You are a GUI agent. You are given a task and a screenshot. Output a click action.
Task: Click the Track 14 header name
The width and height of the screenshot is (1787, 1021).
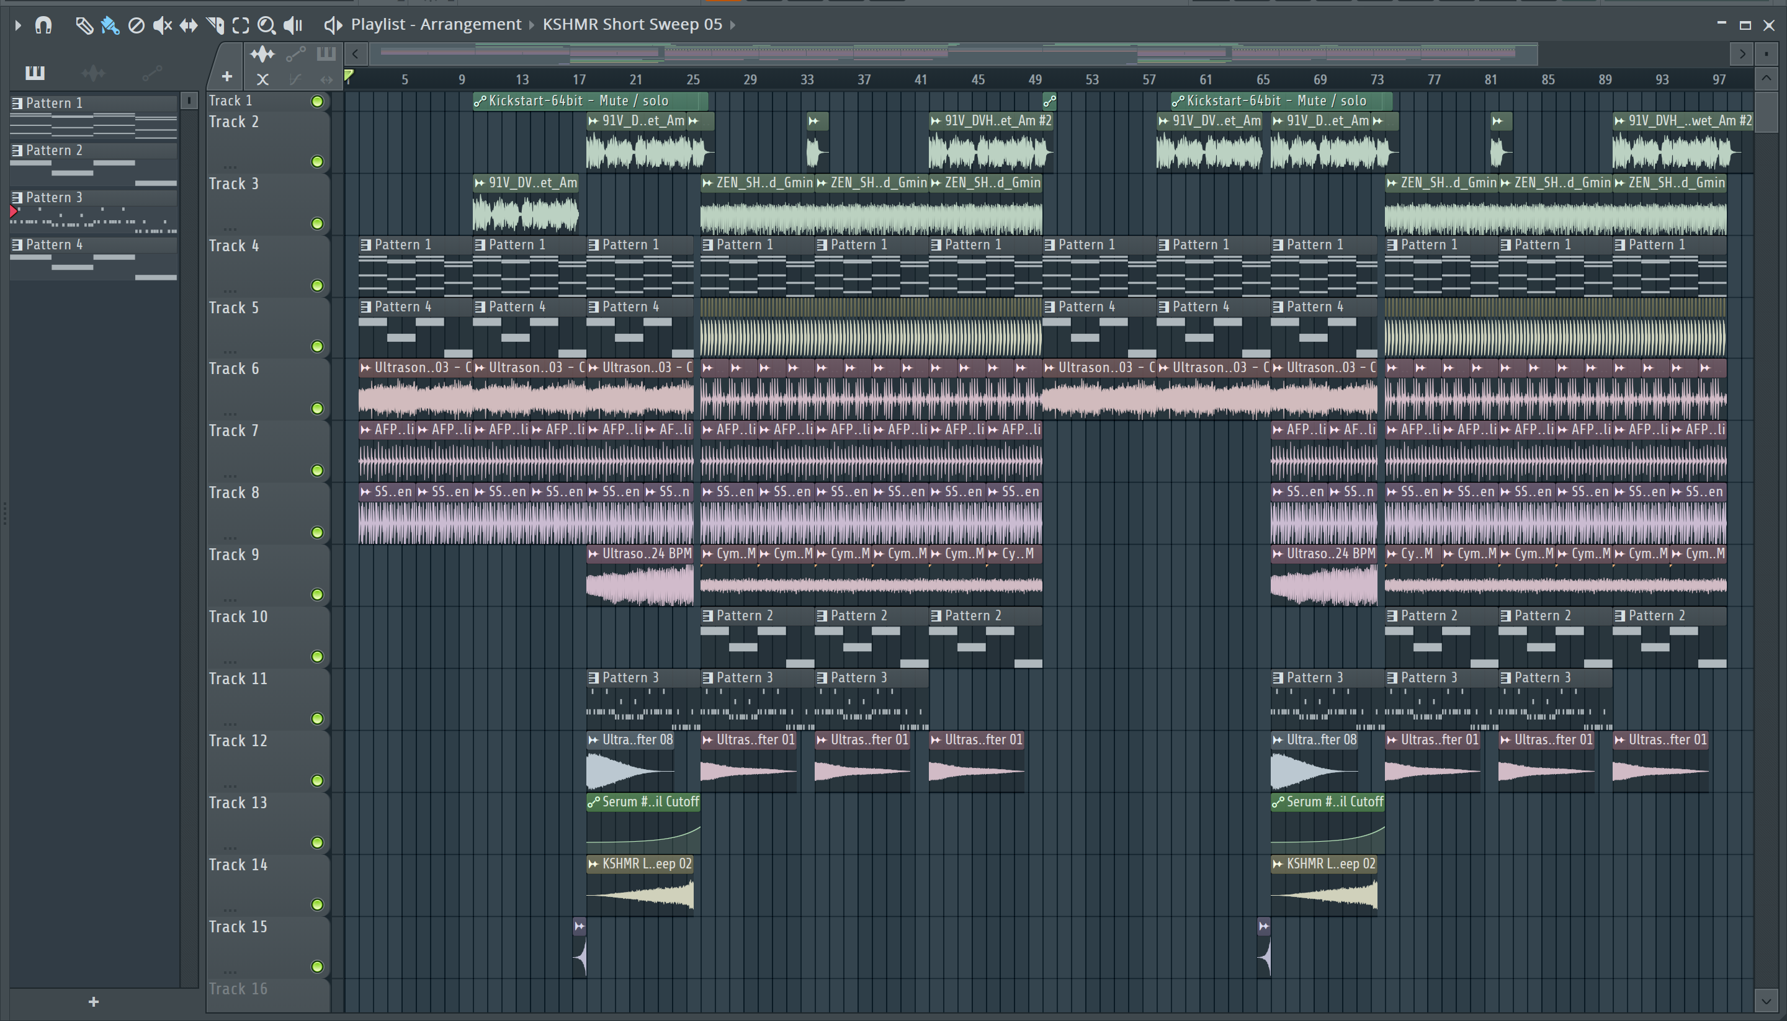pyautogui.click(x=238, y=865)
